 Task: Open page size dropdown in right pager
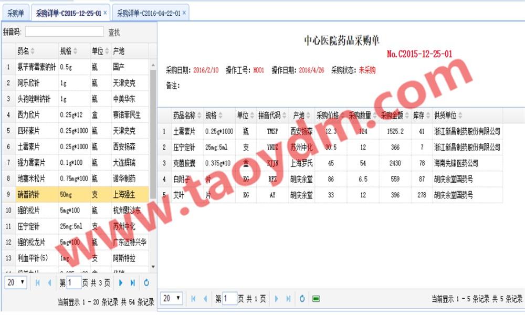[x=171, y=299]
